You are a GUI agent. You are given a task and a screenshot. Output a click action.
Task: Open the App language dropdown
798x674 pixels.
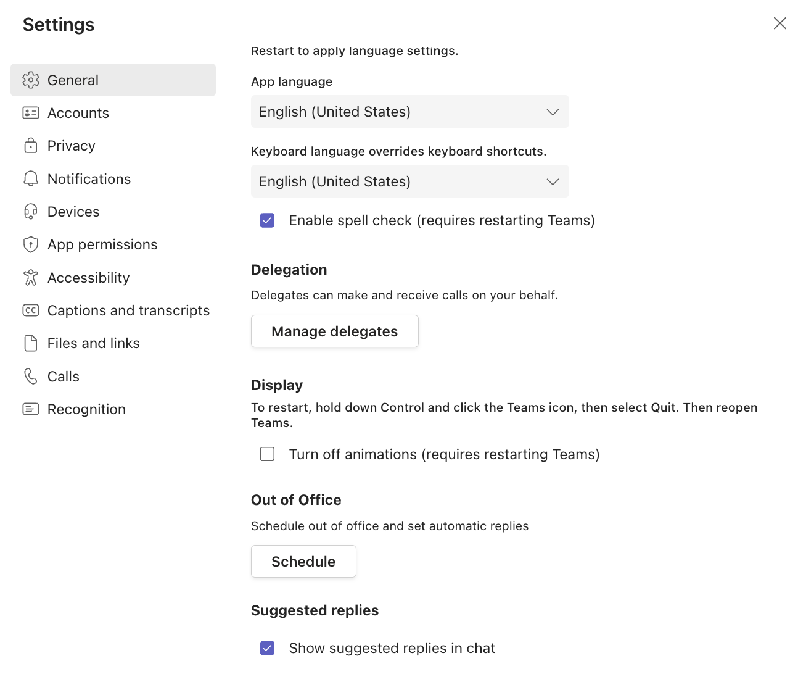coord(409,112)
